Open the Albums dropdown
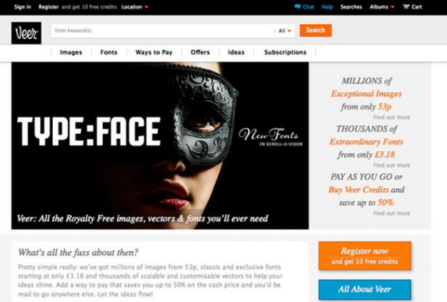 [x=382, y=7]
